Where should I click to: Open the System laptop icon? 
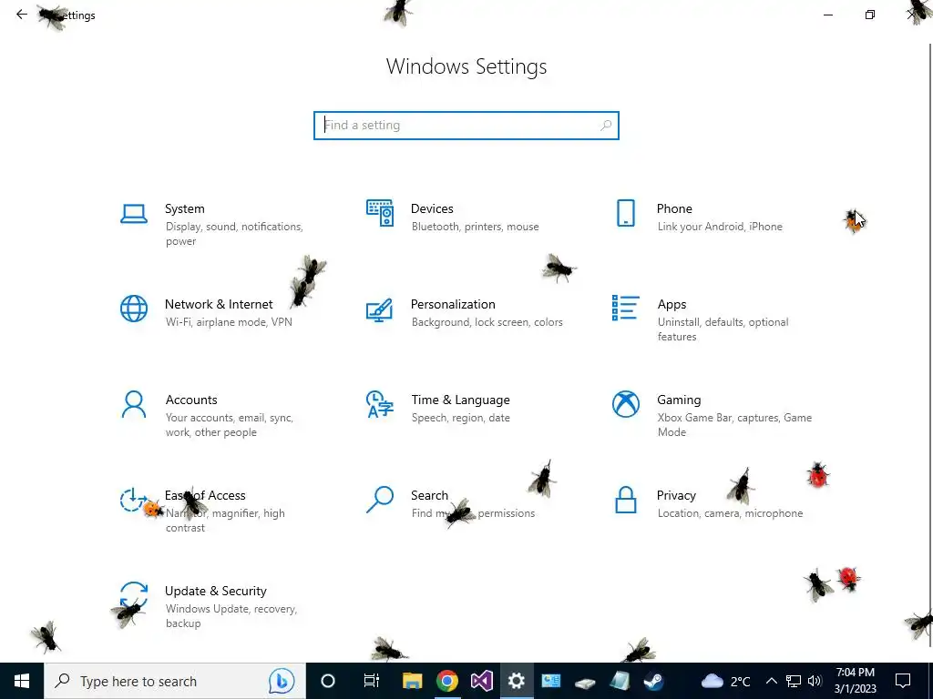point(134,213)
